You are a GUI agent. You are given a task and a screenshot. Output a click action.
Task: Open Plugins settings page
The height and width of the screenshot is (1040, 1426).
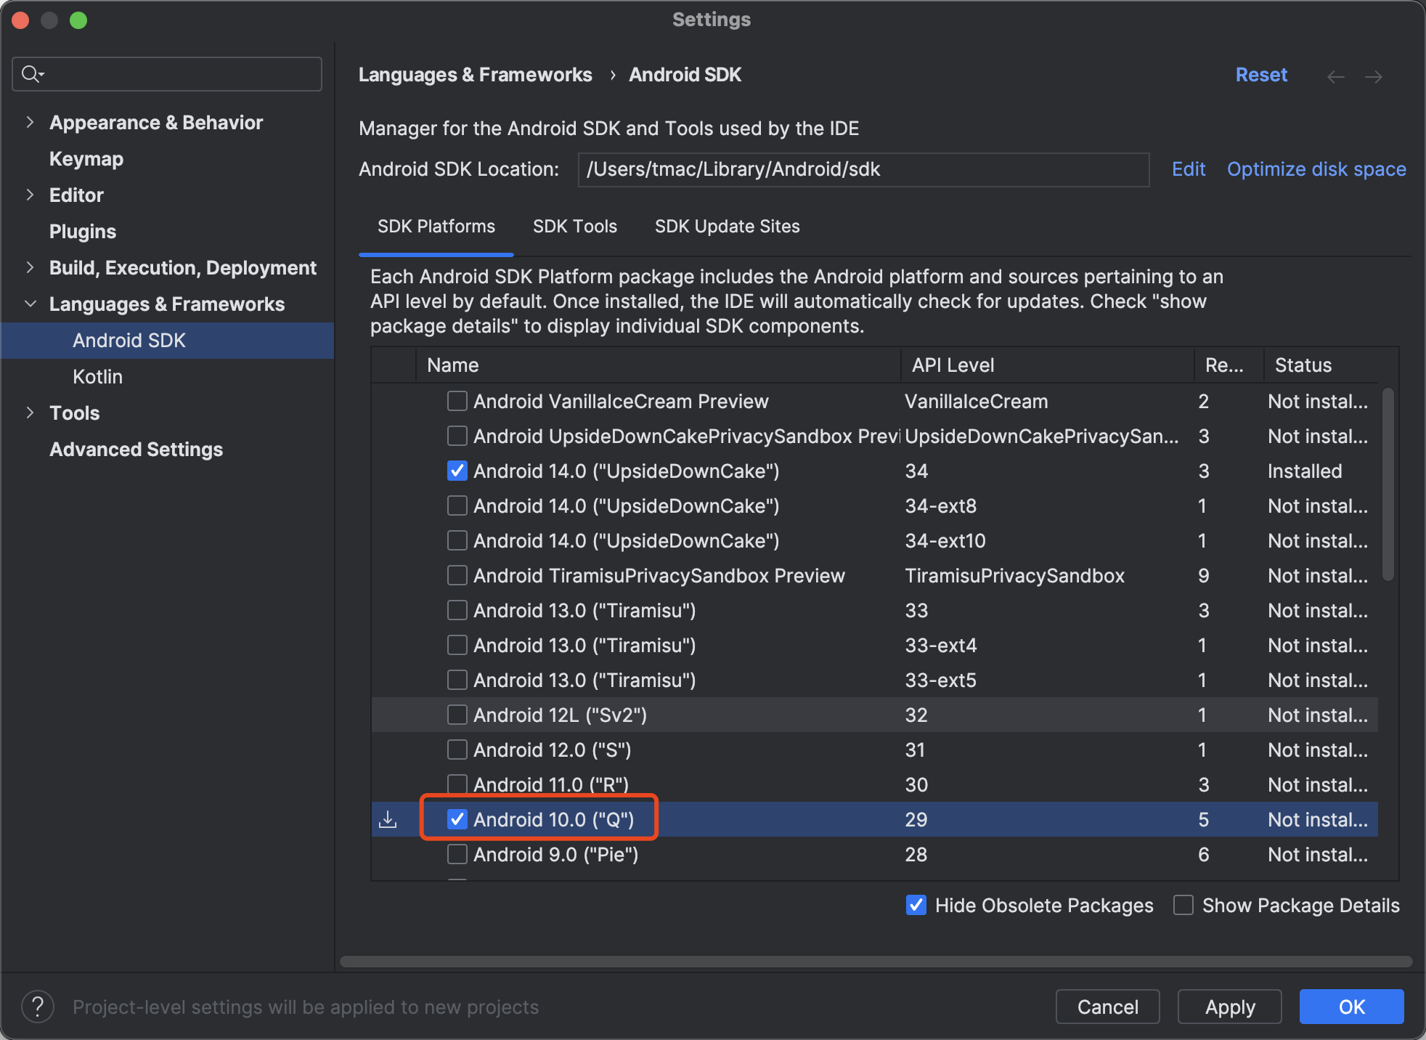click(x=83, y=231)
